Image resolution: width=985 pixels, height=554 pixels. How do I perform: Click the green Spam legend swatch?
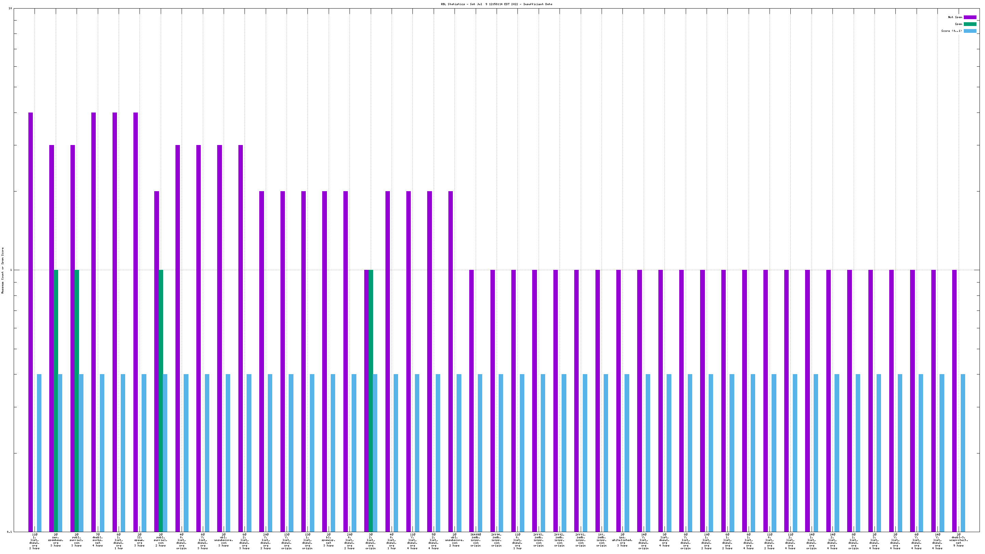coord(970,24)
